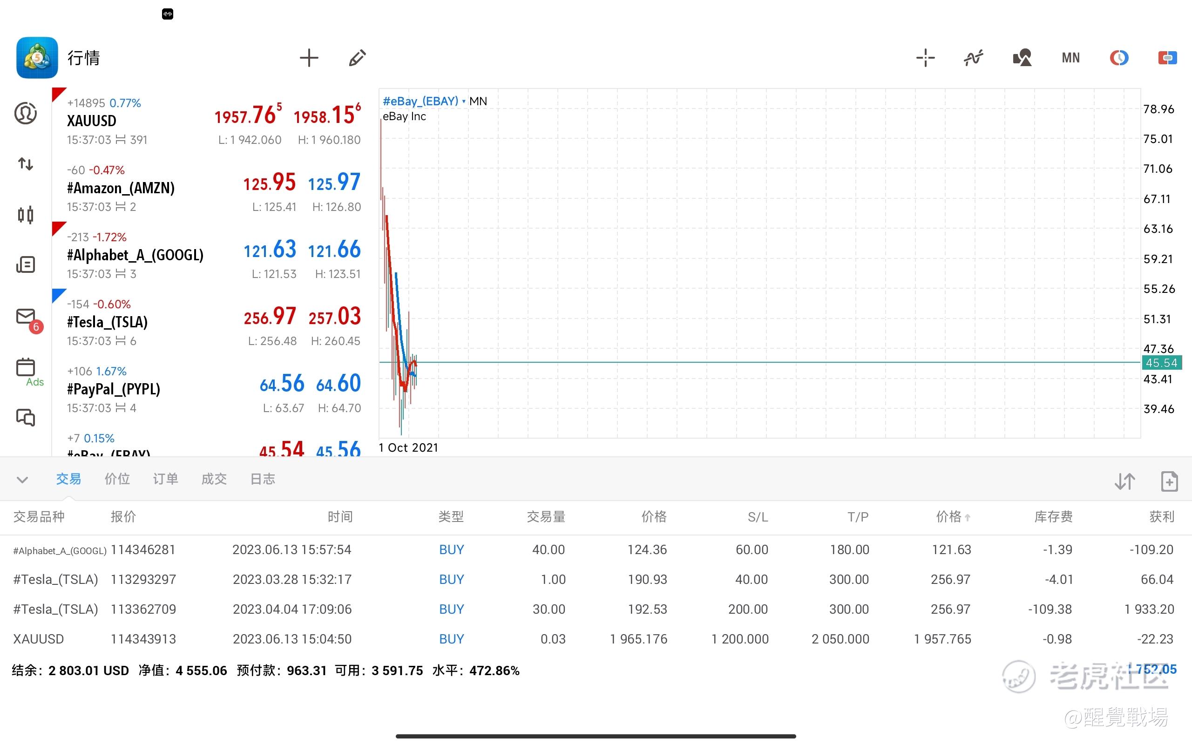1192x745 pixels.
Task: Open the news sidebar icon
Action: [26, 264]
